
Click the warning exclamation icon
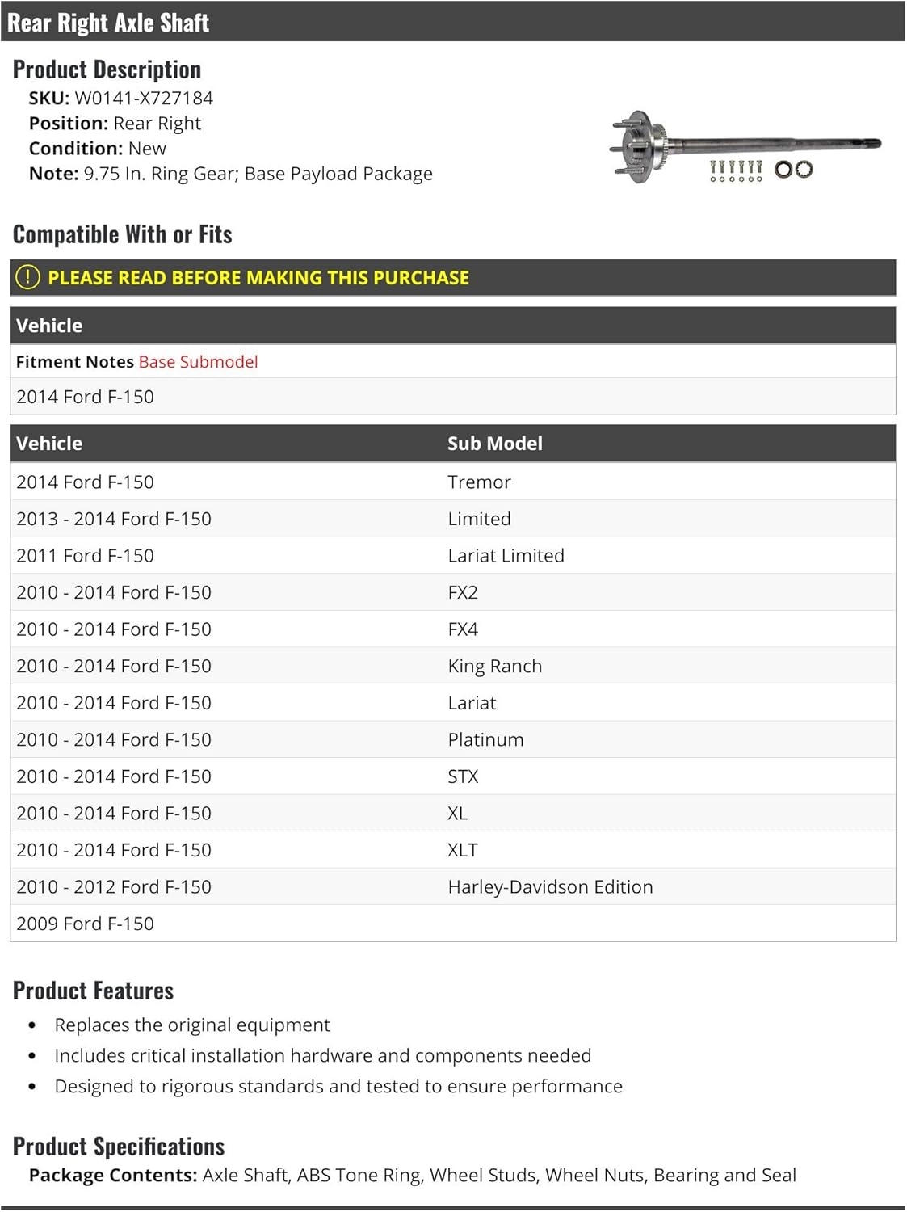point(27,277)
